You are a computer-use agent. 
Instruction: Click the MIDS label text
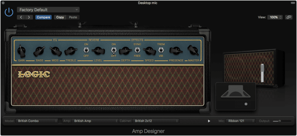pos(55,61)
